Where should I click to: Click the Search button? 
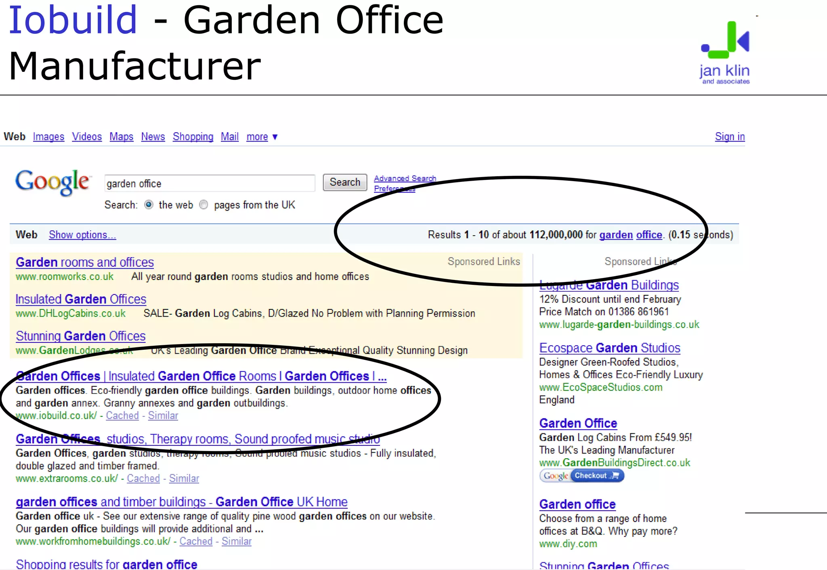345,182
